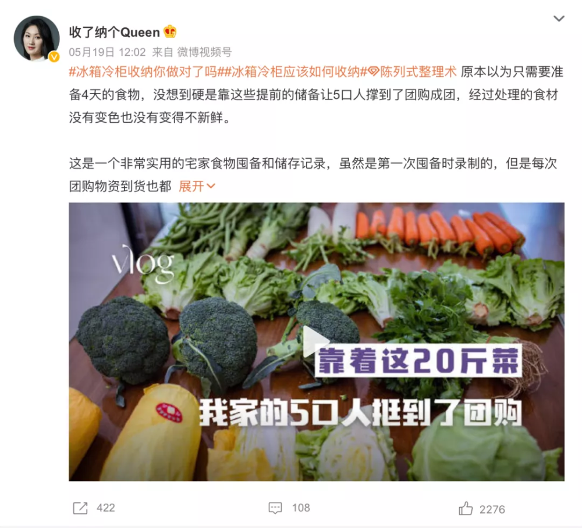This screenshot has height=528, width=582.
Task: Open hashtag #冰箱冷柜应该如何收纳#
Action: coord(292,72)
